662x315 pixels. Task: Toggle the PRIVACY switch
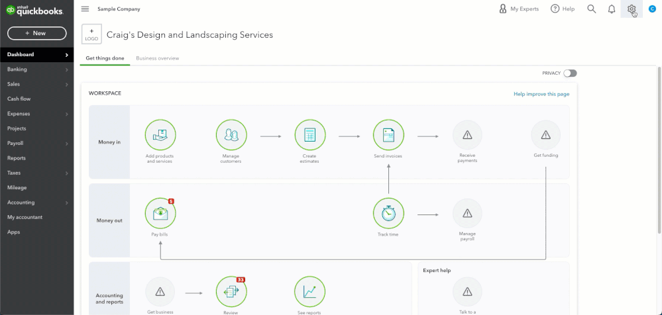(570, 73)
